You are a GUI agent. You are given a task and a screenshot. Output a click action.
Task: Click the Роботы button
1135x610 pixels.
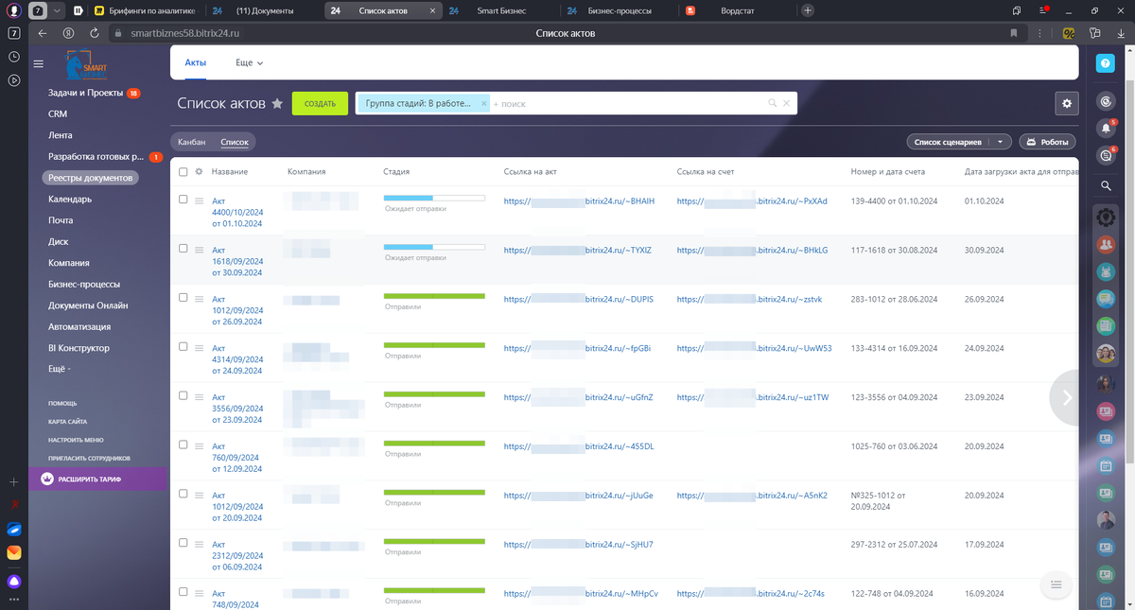click(1047, 142)
